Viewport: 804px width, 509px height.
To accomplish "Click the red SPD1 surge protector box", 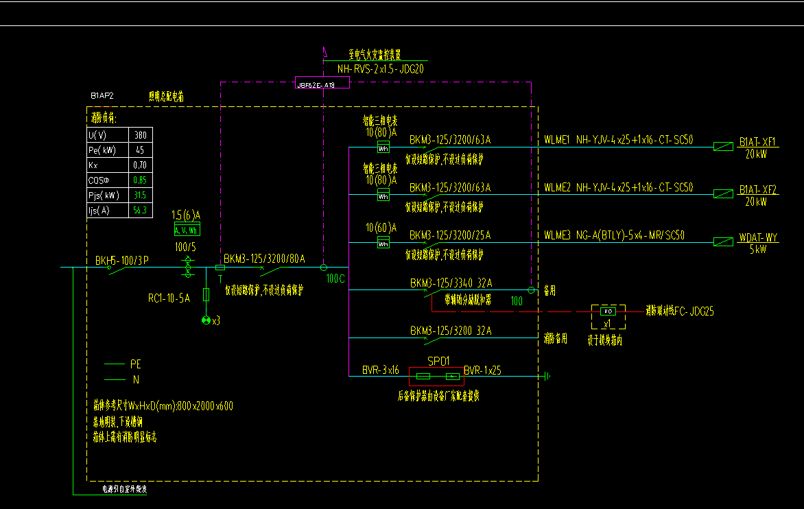I will pos(436,376).
